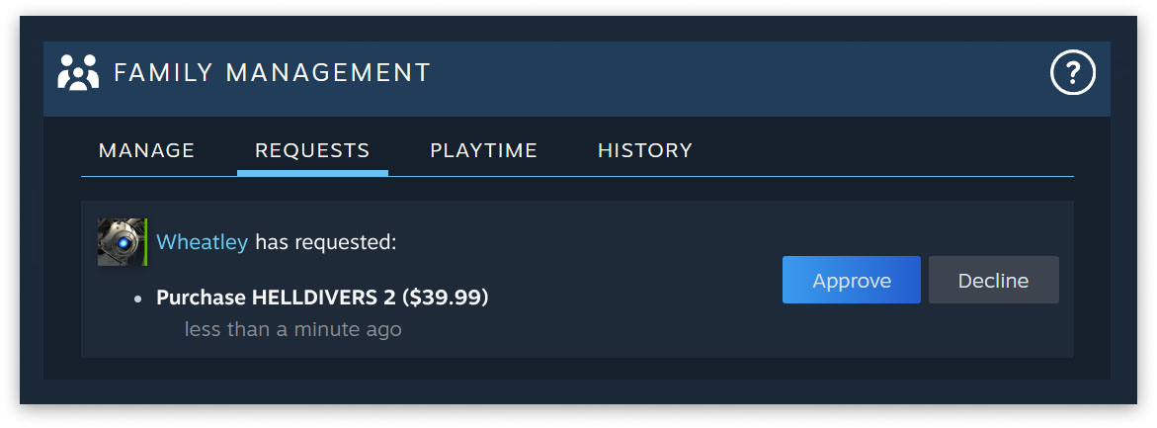Open help via the question mark icon
This screenshot has height=428, width=1157.
(1072, 73)
